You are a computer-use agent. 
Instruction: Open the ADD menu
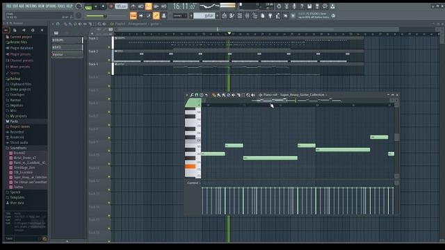click(22, 6)
